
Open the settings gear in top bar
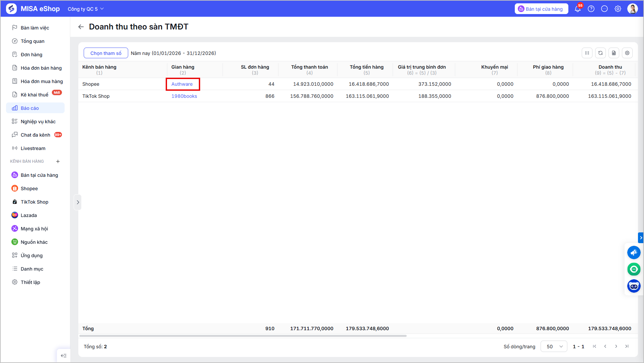tap(618, 9)
